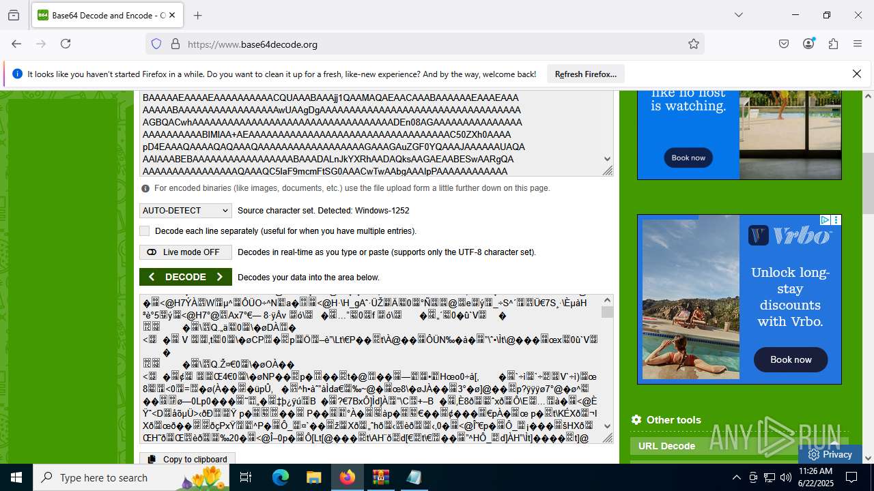Viewport: 874px width, 491px height.
Task: Bookmark this page with the star
Action: (694, 44)
